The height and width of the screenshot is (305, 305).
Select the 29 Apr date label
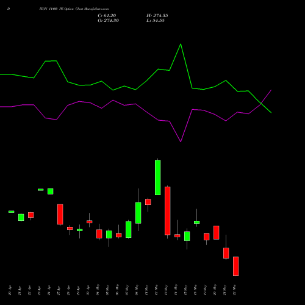pyautogui.click(x=79, y=290)
